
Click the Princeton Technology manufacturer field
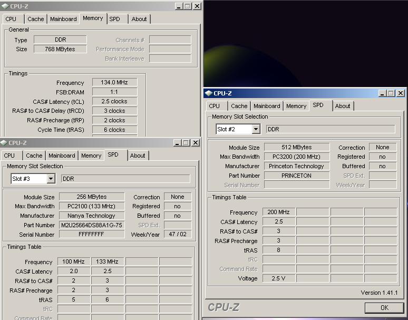pyautogui.click(x=297, y=166)
